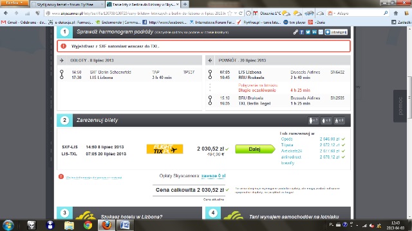
Task: Open the Word document in the taskbar
Action: (125, 225)
